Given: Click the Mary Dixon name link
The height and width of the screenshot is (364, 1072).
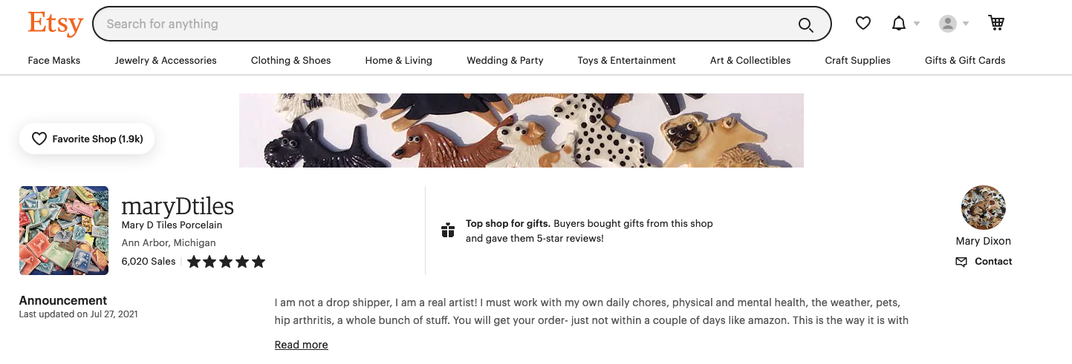Looking at the screenshot, I should click(x=983, y=241).
